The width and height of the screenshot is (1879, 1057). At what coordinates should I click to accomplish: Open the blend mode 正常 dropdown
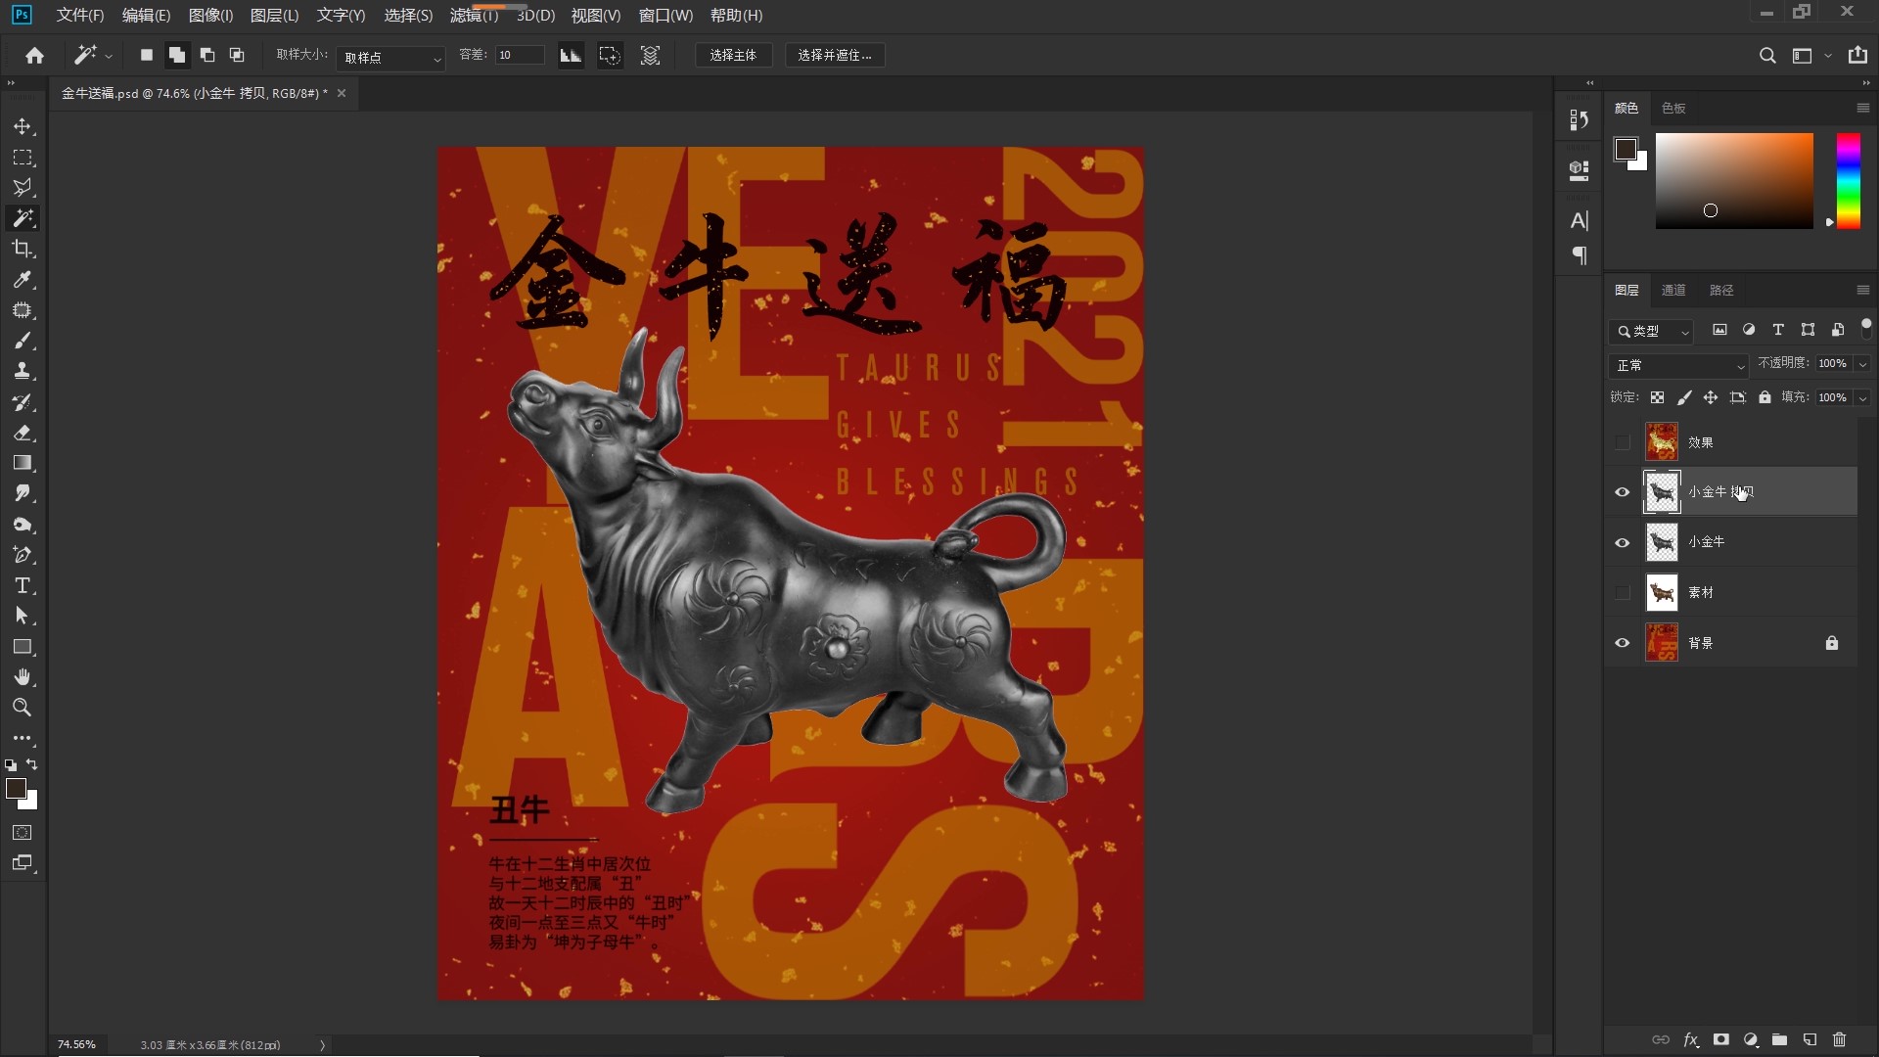pyautogui.click(x=1678, y=365)
